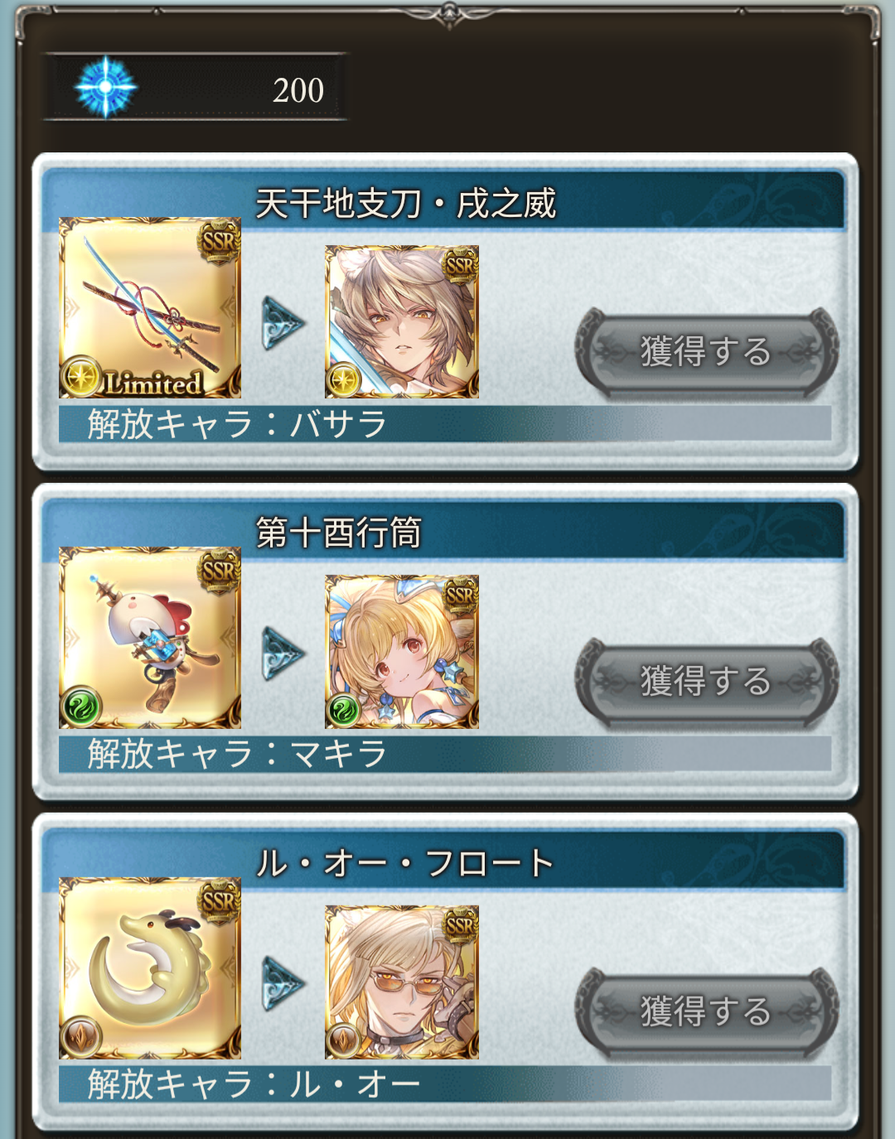Viewport: 895px width, 1139px height.
Task: Click the 解放キャラ：バサラ label bar
Action: [445, 423]
